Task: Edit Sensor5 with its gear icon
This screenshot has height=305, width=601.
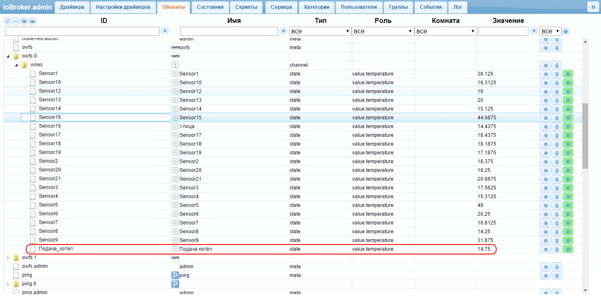Action: tap(545, 205)
